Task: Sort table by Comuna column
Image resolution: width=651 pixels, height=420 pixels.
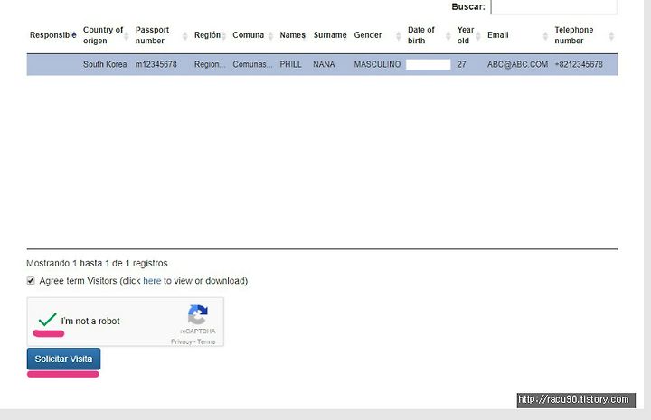Action: [253, 35]
